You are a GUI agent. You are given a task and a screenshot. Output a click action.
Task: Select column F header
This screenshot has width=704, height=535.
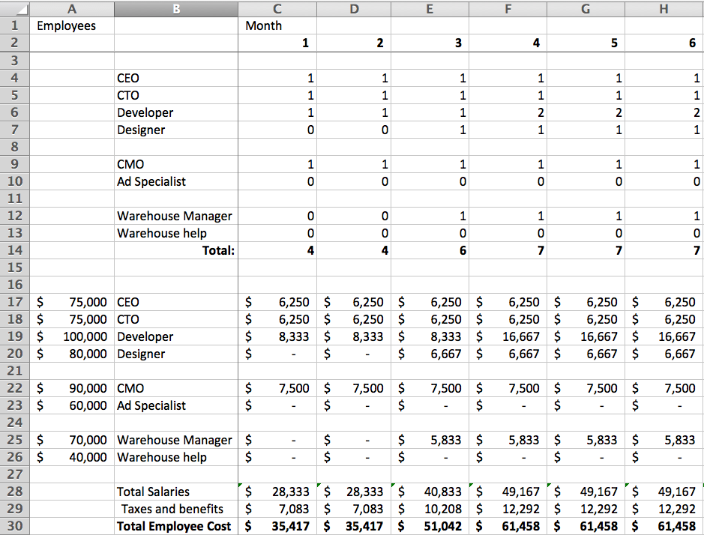[x=508, y=8]
